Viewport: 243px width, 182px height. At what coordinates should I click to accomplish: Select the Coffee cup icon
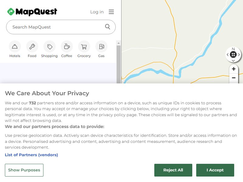pyautogui.click(x=67, y=46)
